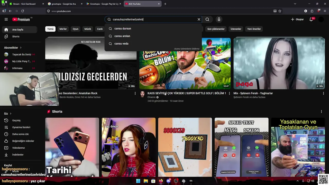Select the İzlenenler filter chip
The image size is (329, 185).
coord(236,29)
